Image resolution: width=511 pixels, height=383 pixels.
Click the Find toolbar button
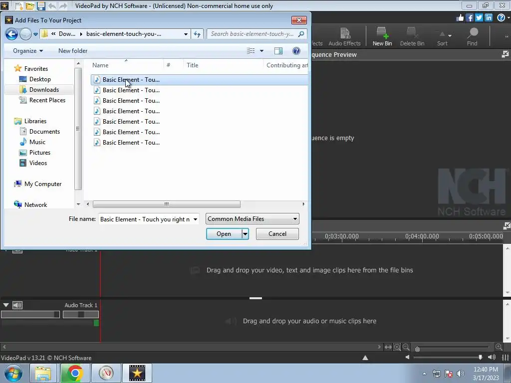tap(472, 37)
